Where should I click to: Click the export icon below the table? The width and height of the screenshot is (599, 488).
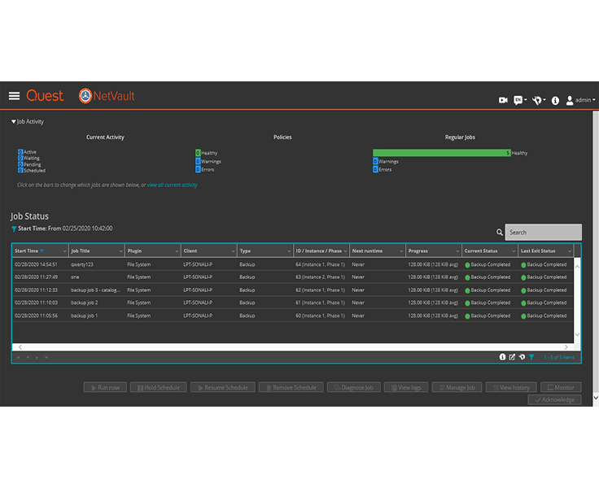click(512, 357)
